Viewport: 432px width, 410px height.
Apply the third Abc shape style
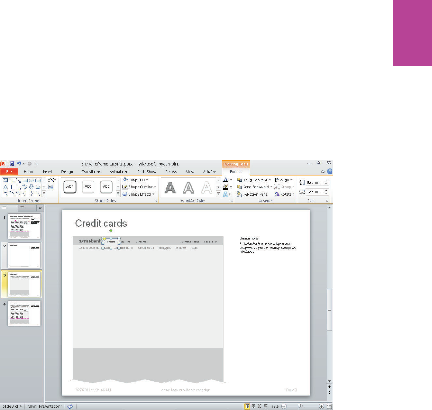(106, 187)
